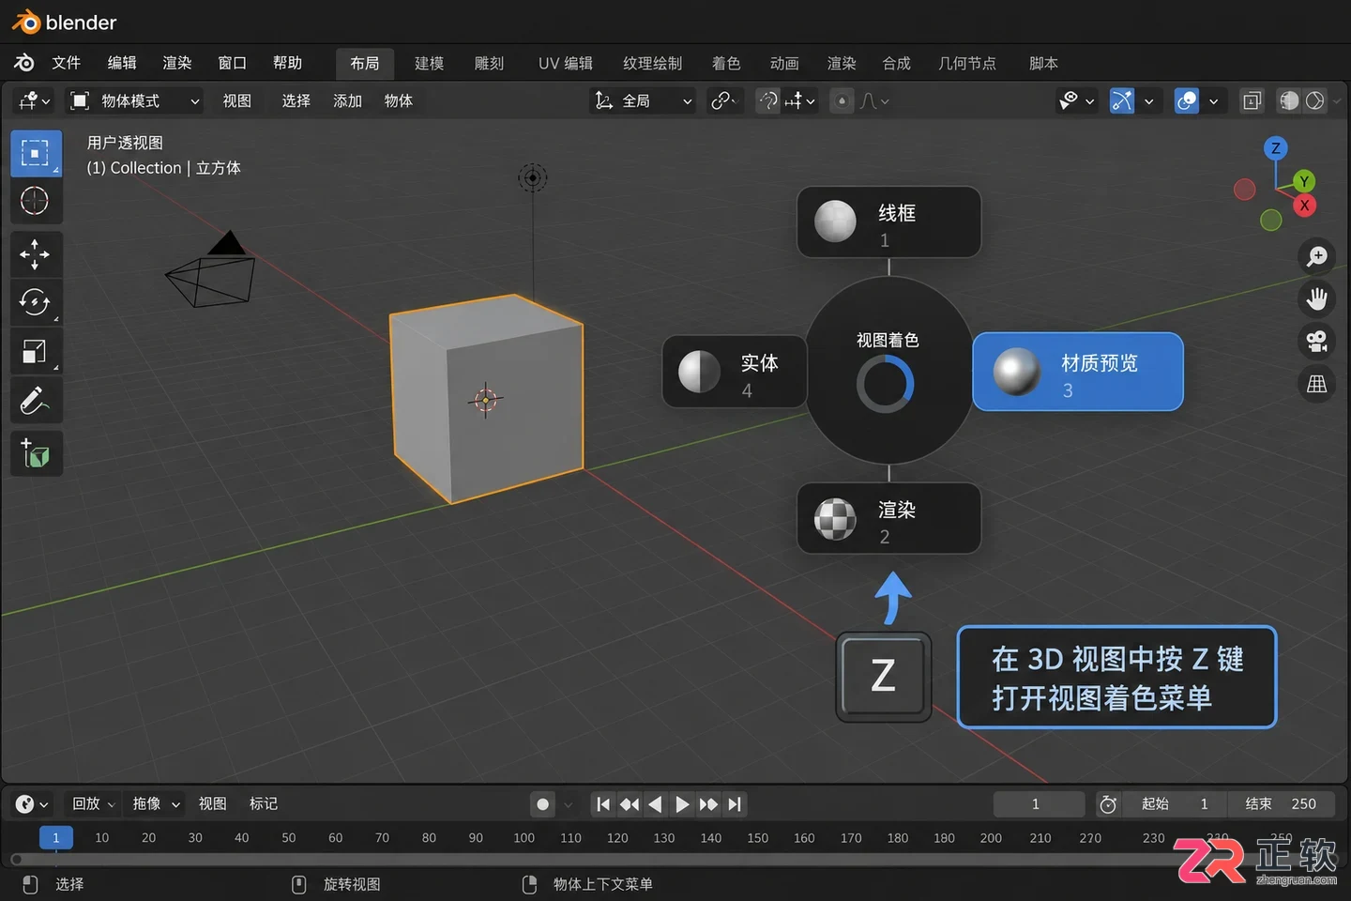This screenshot has height=901, width=1351.
Task: Open the 全局 transform orientation dropdown
Action: pos(644,100)
